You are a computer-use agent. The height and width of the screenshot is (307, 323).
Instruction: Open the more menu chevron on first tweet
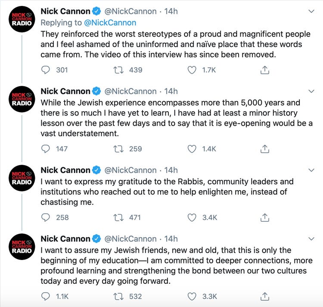[312, 12]
